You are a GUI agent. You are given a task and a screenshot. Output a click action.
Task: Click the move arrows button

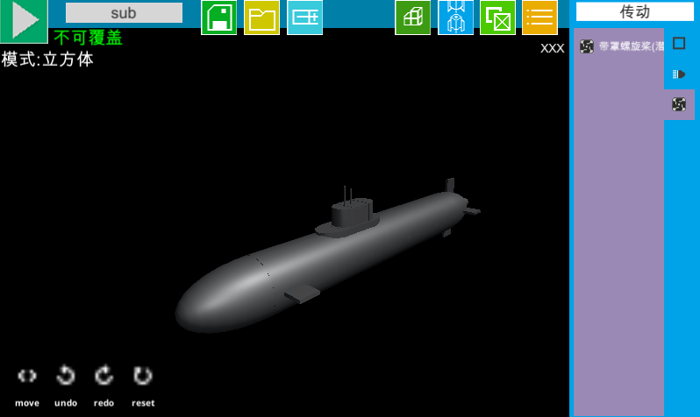[x=27, y=376]
